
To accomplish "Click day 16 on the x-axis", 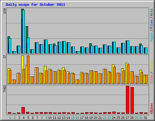I will pos(77,118).
